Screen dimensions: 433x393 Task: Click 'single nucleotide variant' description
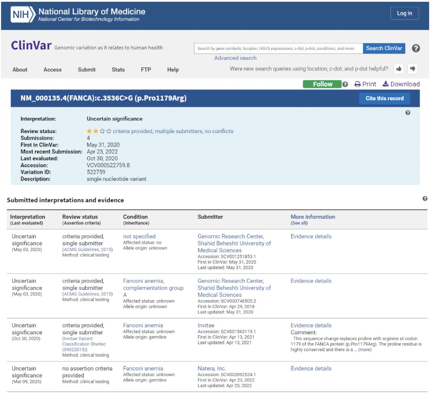117,179
